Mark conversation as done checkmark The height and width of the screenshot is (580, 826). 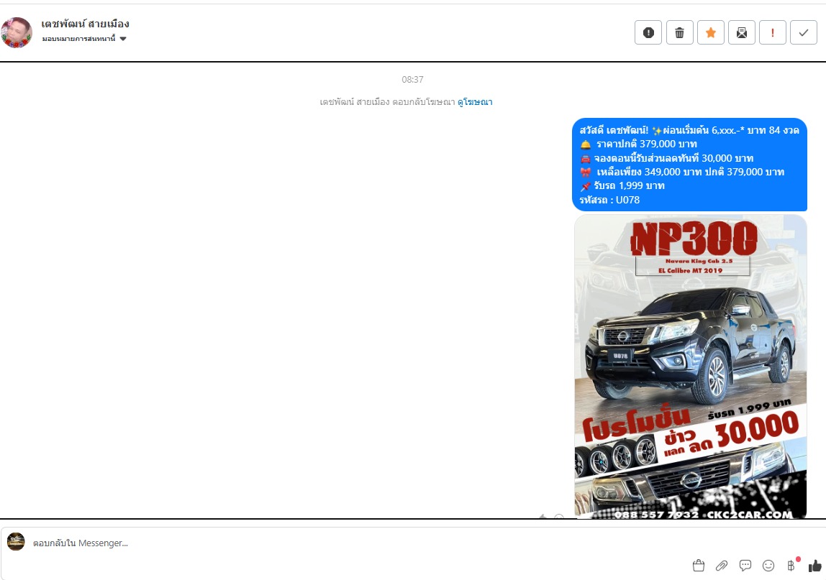coord(804,32)
